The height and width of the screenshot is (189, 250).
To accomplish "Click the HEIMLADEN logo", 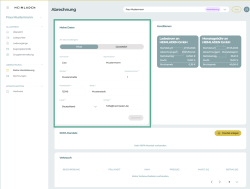I will (25, 7).
